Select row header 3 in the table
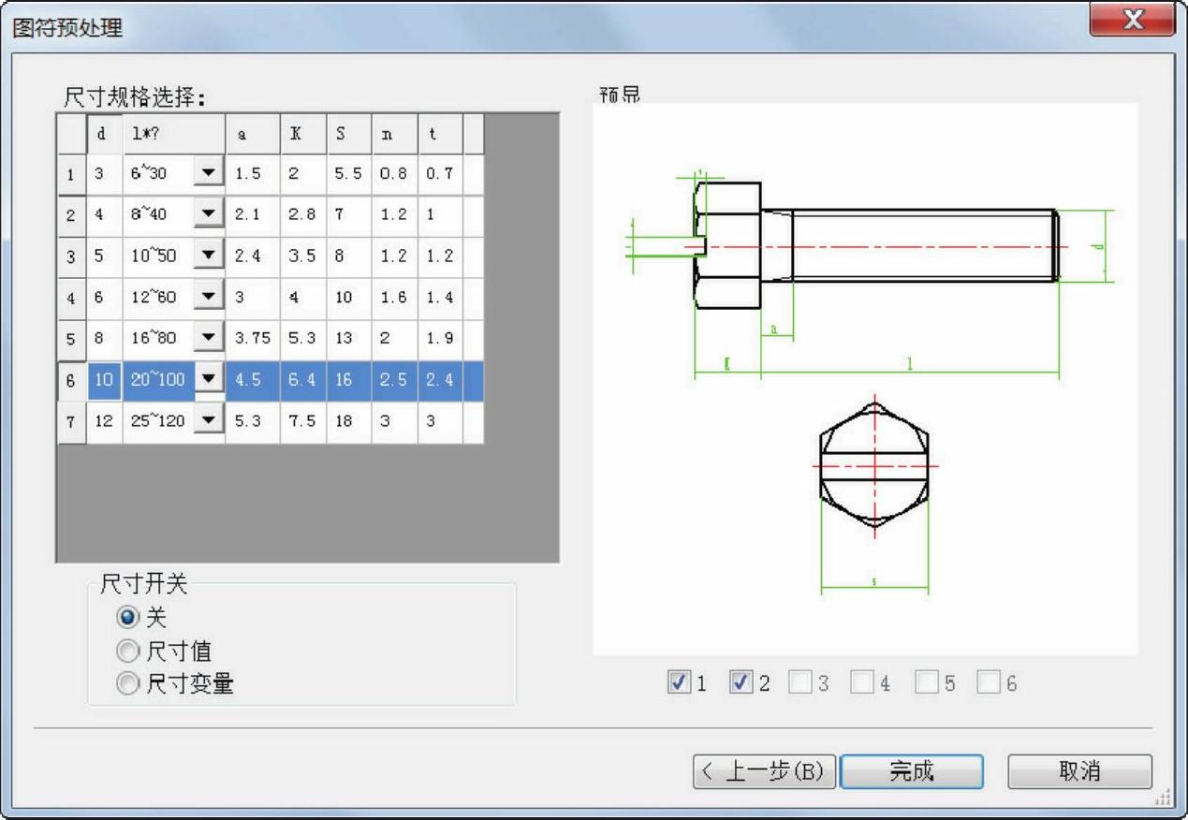Screen dimensions: 1188x820 72,256
